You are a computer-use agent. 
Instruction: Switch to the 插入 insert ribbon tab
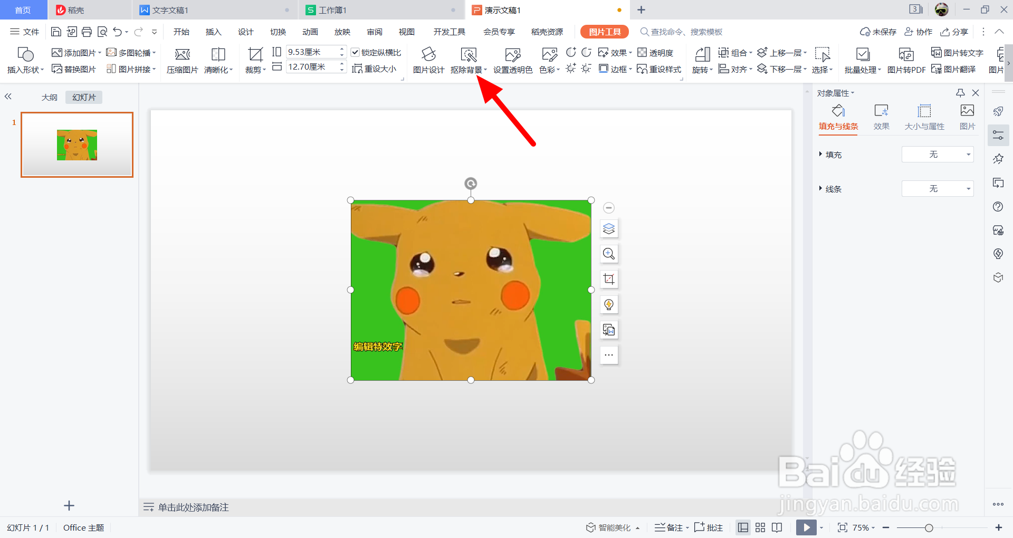coord(213,32)
